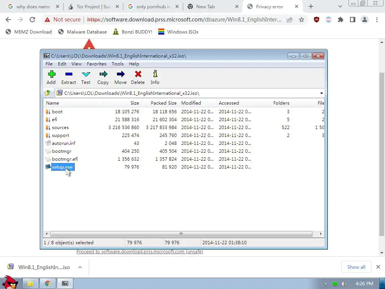Open the downloaded Win8.1 ISO file item
The image size is (385, 289).
pos(39,267)
